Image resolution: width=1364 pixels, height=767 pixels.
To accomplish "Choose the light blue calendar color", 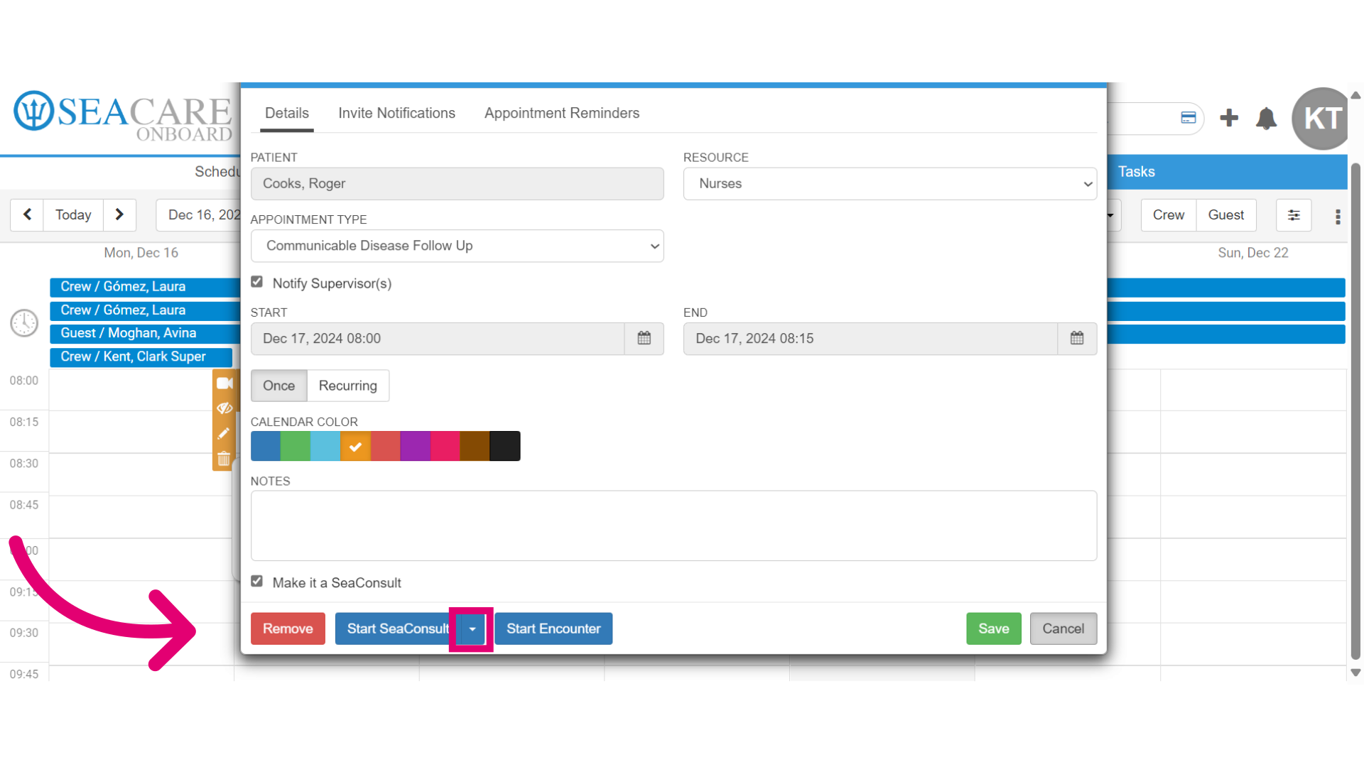I will click(x=325, y=446).
